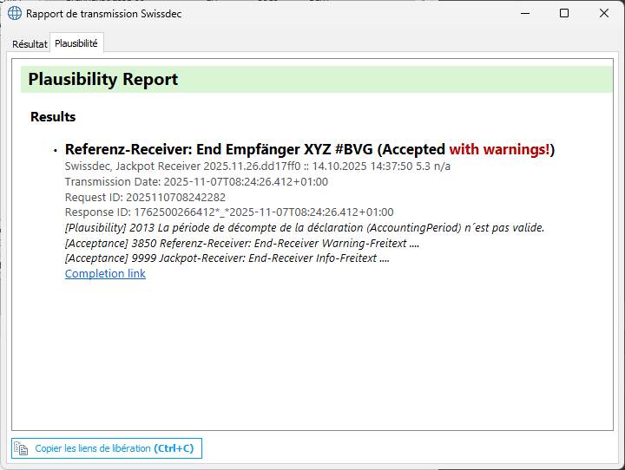
Task: Click the Acceptance 3850 Warning-Freitext line
Action: pyautogui.click(x=242, y=244)
